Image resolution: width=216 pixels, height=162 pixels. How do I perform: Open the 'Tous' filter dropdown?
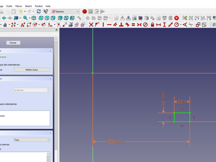click(x=32, y=140)
